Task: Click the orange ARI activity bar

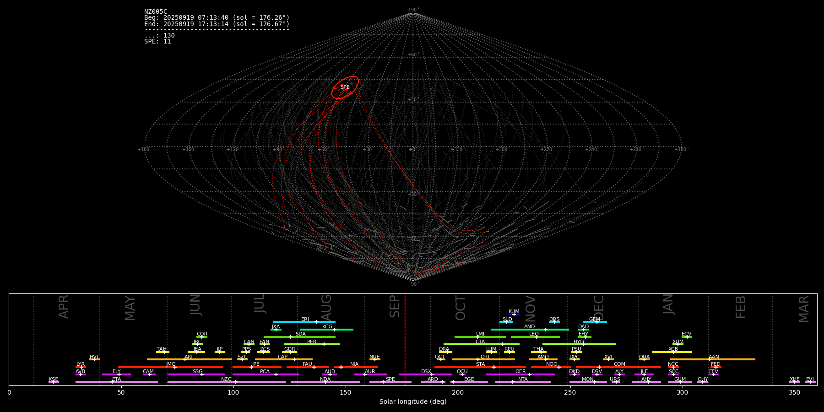Action: (x=190, y=359)
